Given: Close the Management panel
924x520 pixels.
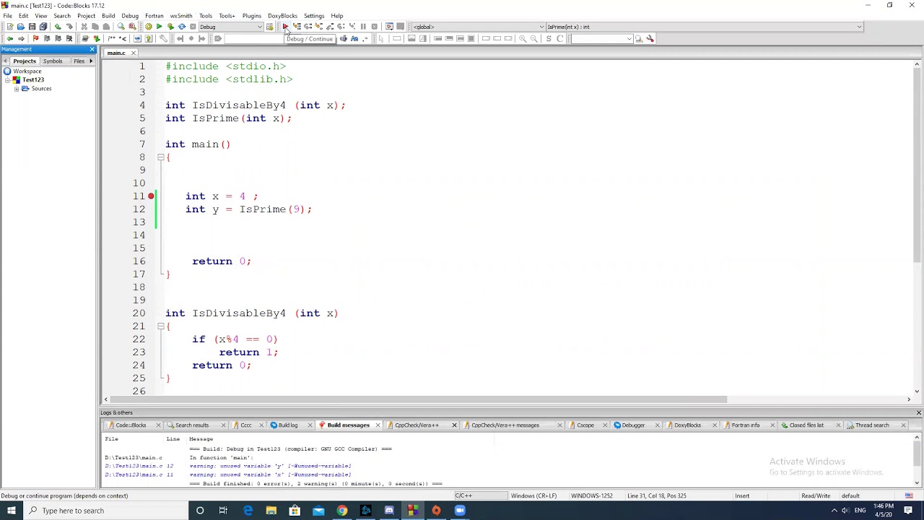Looking at the screenshot, I should 92,49.
